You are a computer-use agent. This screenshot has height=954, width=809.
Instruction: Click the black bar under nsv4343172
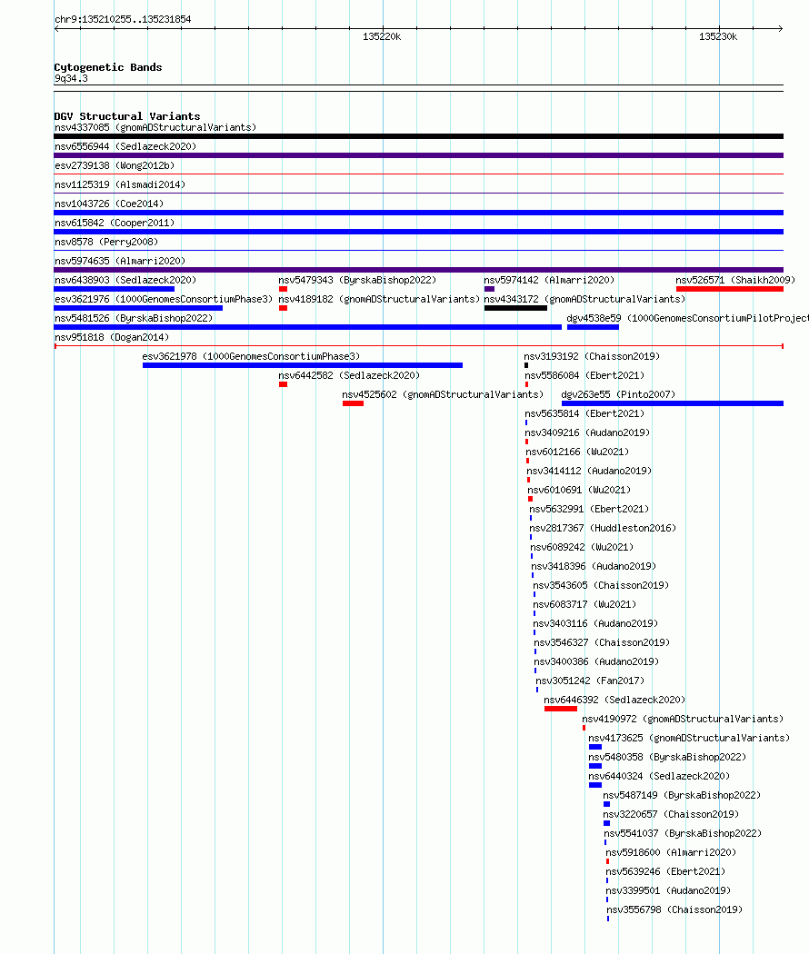[515, 309]
